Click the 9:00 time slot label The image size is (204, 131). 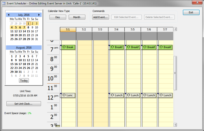coord(53,69)
